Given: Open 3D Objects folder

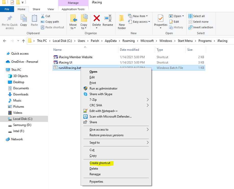Looking at the screenshot, I should [x=18, y=76].
